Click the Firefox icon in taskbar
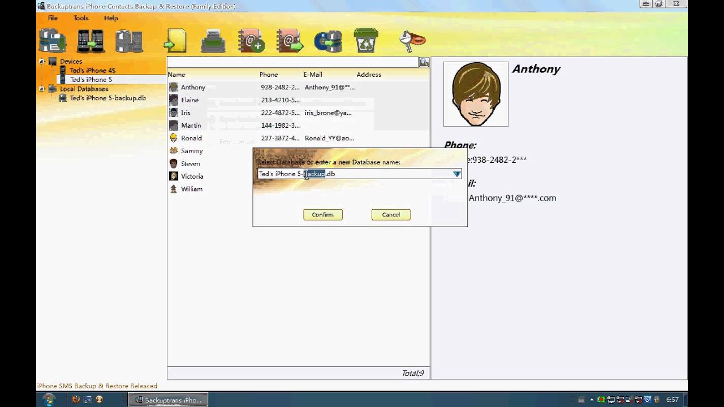Screen dimensions: 724x407 coord(76,400)
